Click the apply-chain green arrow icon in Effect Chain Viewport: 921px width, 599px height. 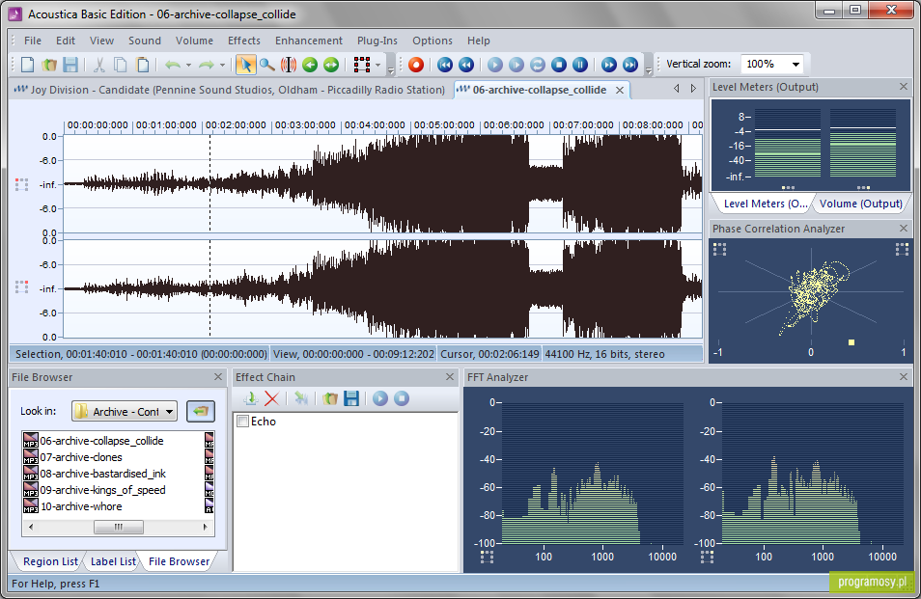301,399
